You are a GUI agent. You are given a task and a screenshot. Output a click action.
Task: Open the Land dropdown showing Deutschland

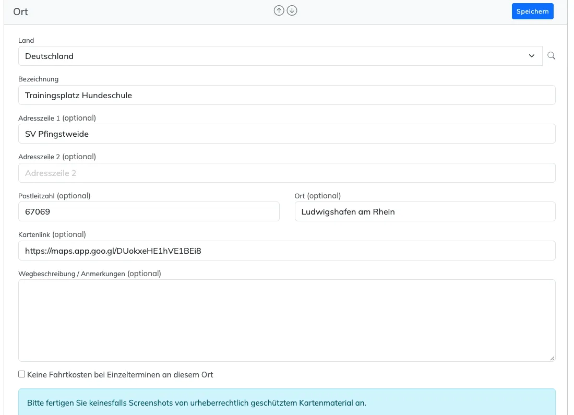(x=280, y=56)
